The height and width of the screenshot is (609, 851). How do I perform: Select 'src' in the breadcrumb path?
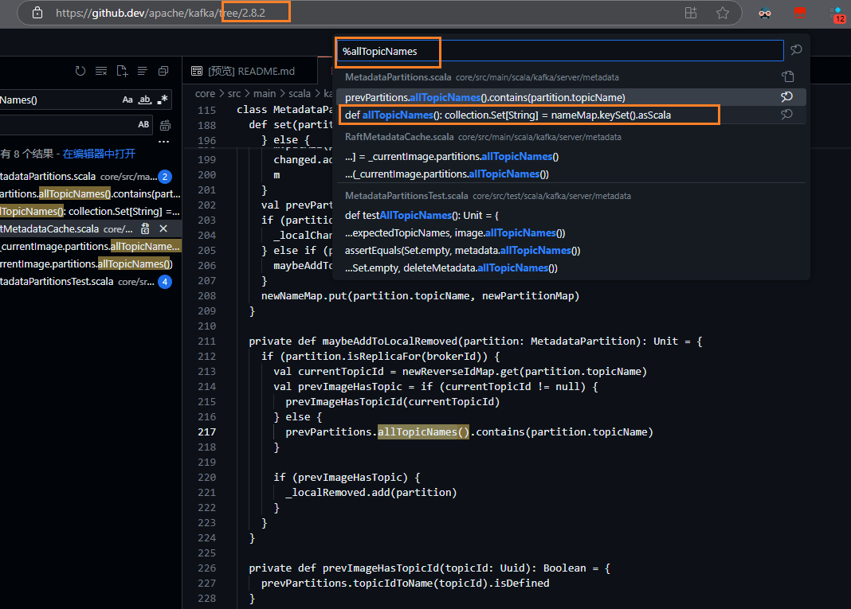click(x=234, y=94)
